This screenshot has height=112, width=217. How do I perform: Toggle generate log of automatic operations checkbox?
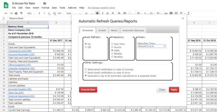86,76
